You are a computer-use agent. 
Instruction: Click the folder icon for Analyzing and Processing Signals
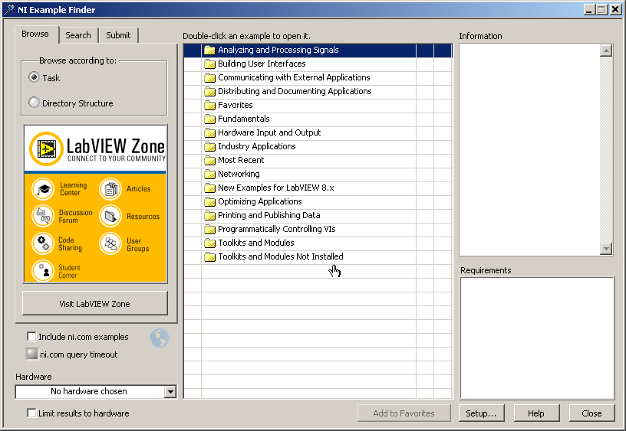click(209, 51)
